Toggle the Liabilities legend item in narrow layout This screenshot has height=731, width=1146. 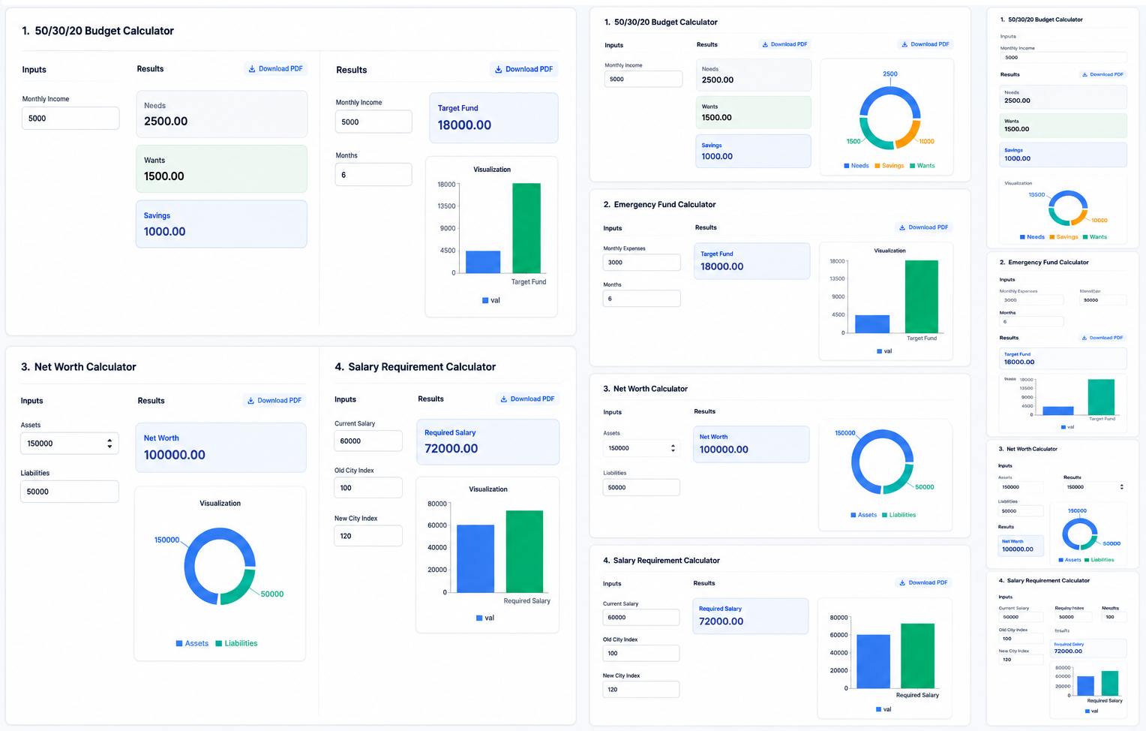[x=1099, y=560]
